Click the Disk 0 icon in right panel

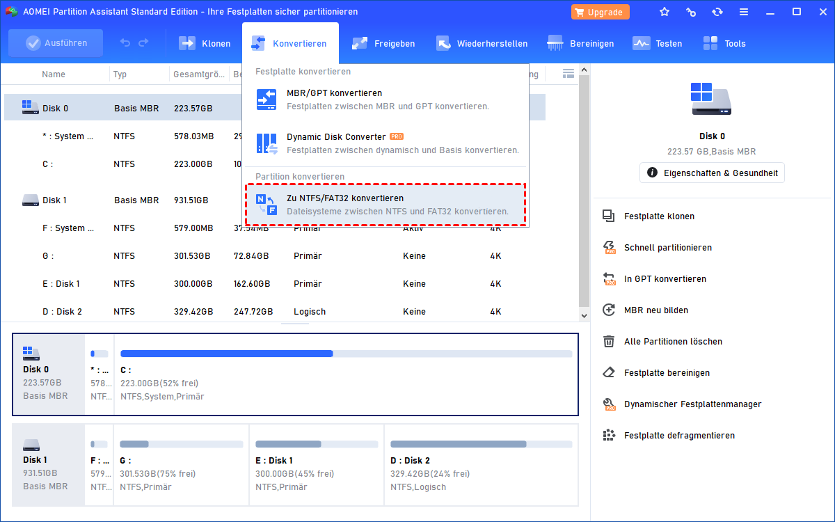click(x=712, y=99)
